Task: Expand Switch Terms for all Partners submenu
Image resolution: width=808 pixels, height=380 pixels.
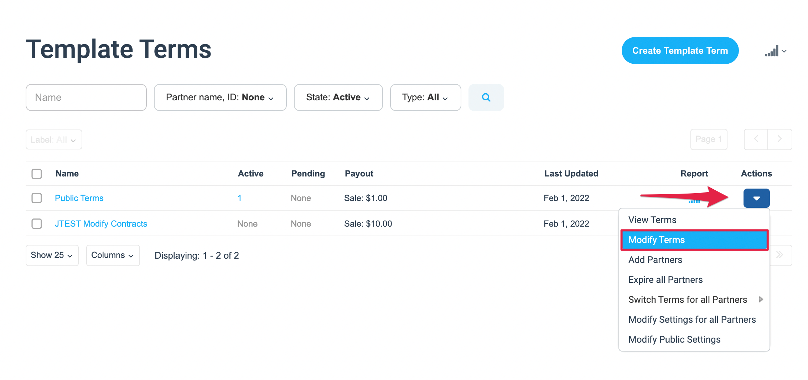Action: [694, 300]
